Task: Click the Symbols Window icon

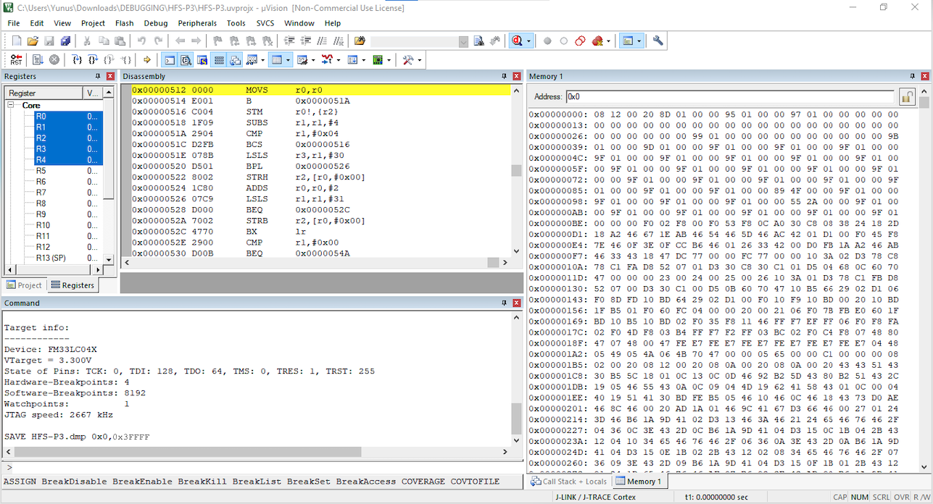Action: pyautogui.click(x=202, y=60)
